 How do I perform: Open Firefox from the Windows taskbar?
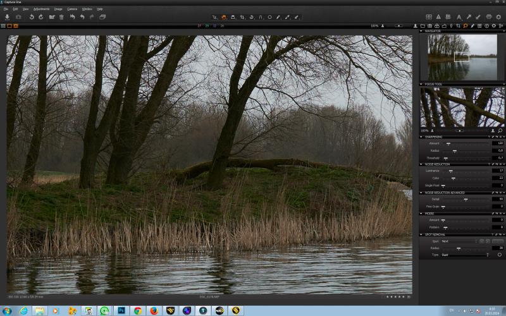coord(154,310)
